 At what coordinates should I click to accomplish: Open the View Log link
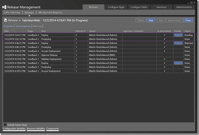(37, 26)
